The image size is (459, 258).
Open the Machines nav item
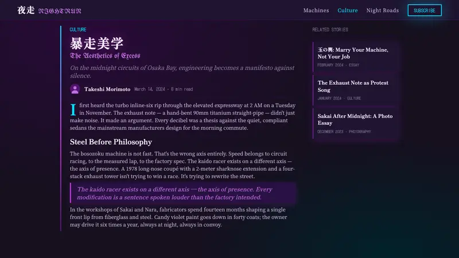pyautogui.click(x=316, y=10)
